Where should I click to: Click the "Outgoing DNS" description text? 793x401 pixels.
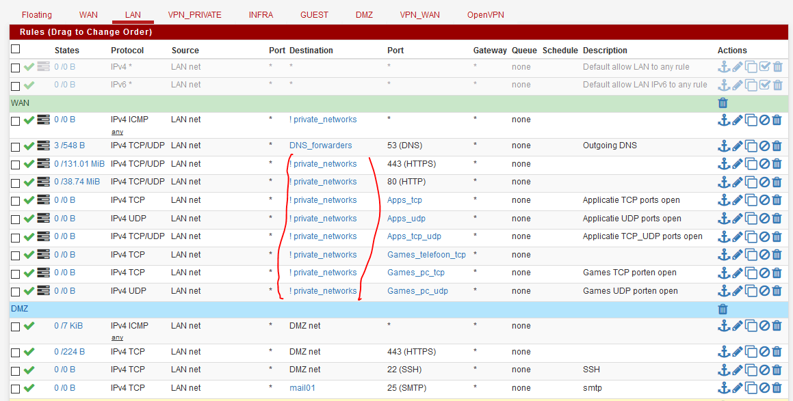(610, 146)
